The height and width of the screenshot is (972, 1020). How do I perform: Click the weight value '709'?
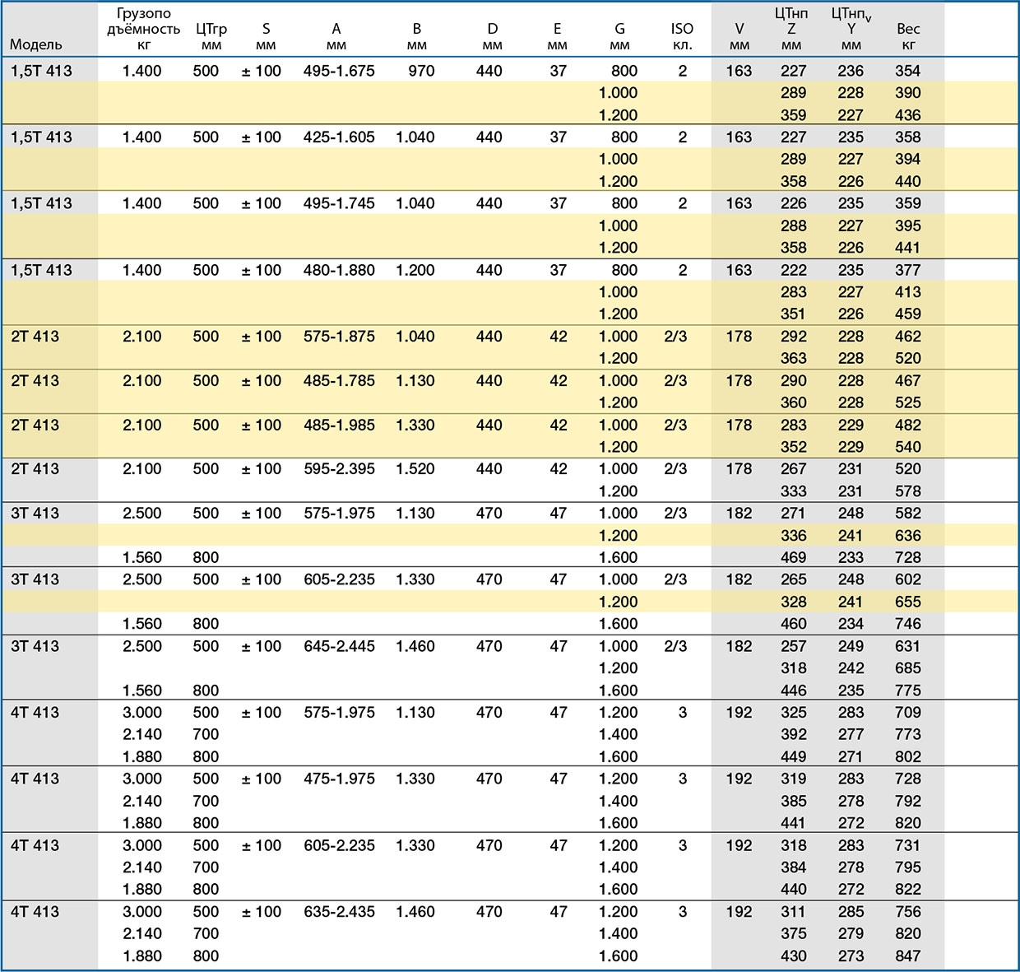908,713
